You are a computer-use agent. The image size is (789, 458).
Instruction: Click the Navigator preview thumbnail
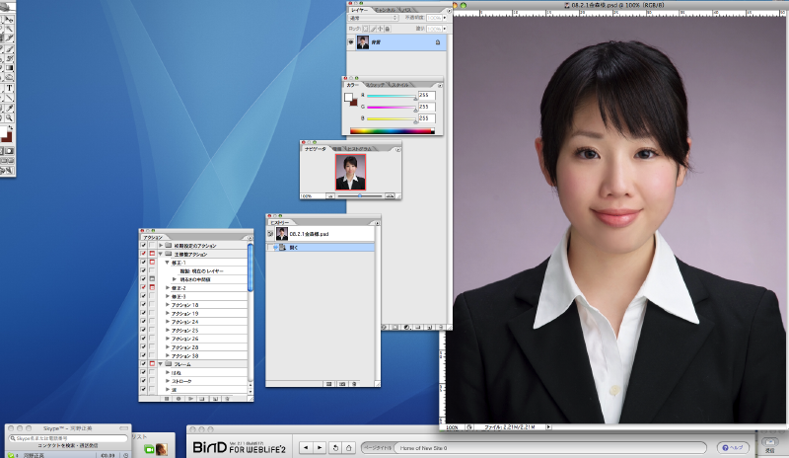tap(351, 172)
